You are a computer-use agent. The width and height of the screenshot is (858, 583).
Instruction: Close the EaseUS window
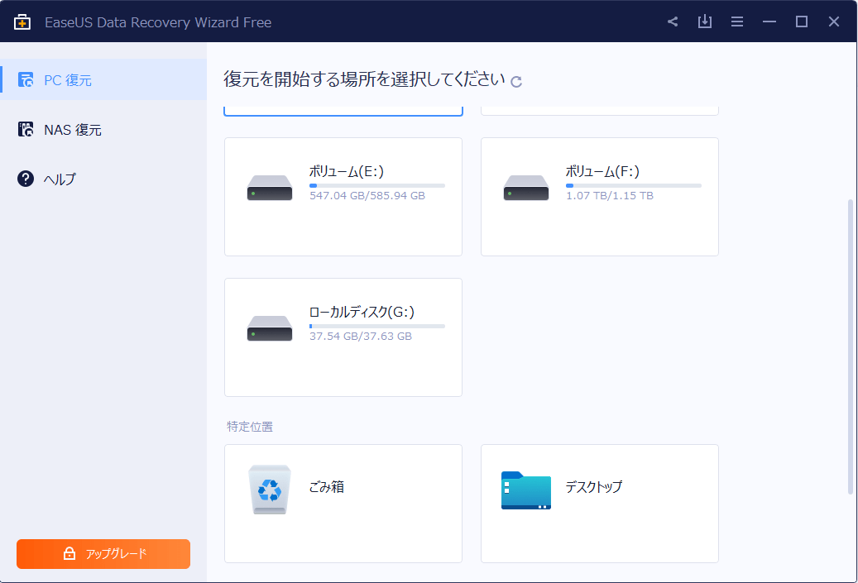pos(834,22)
